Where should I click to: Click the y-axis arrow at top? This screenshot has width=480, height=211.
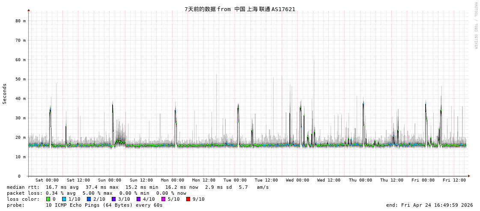coord(29,10)
